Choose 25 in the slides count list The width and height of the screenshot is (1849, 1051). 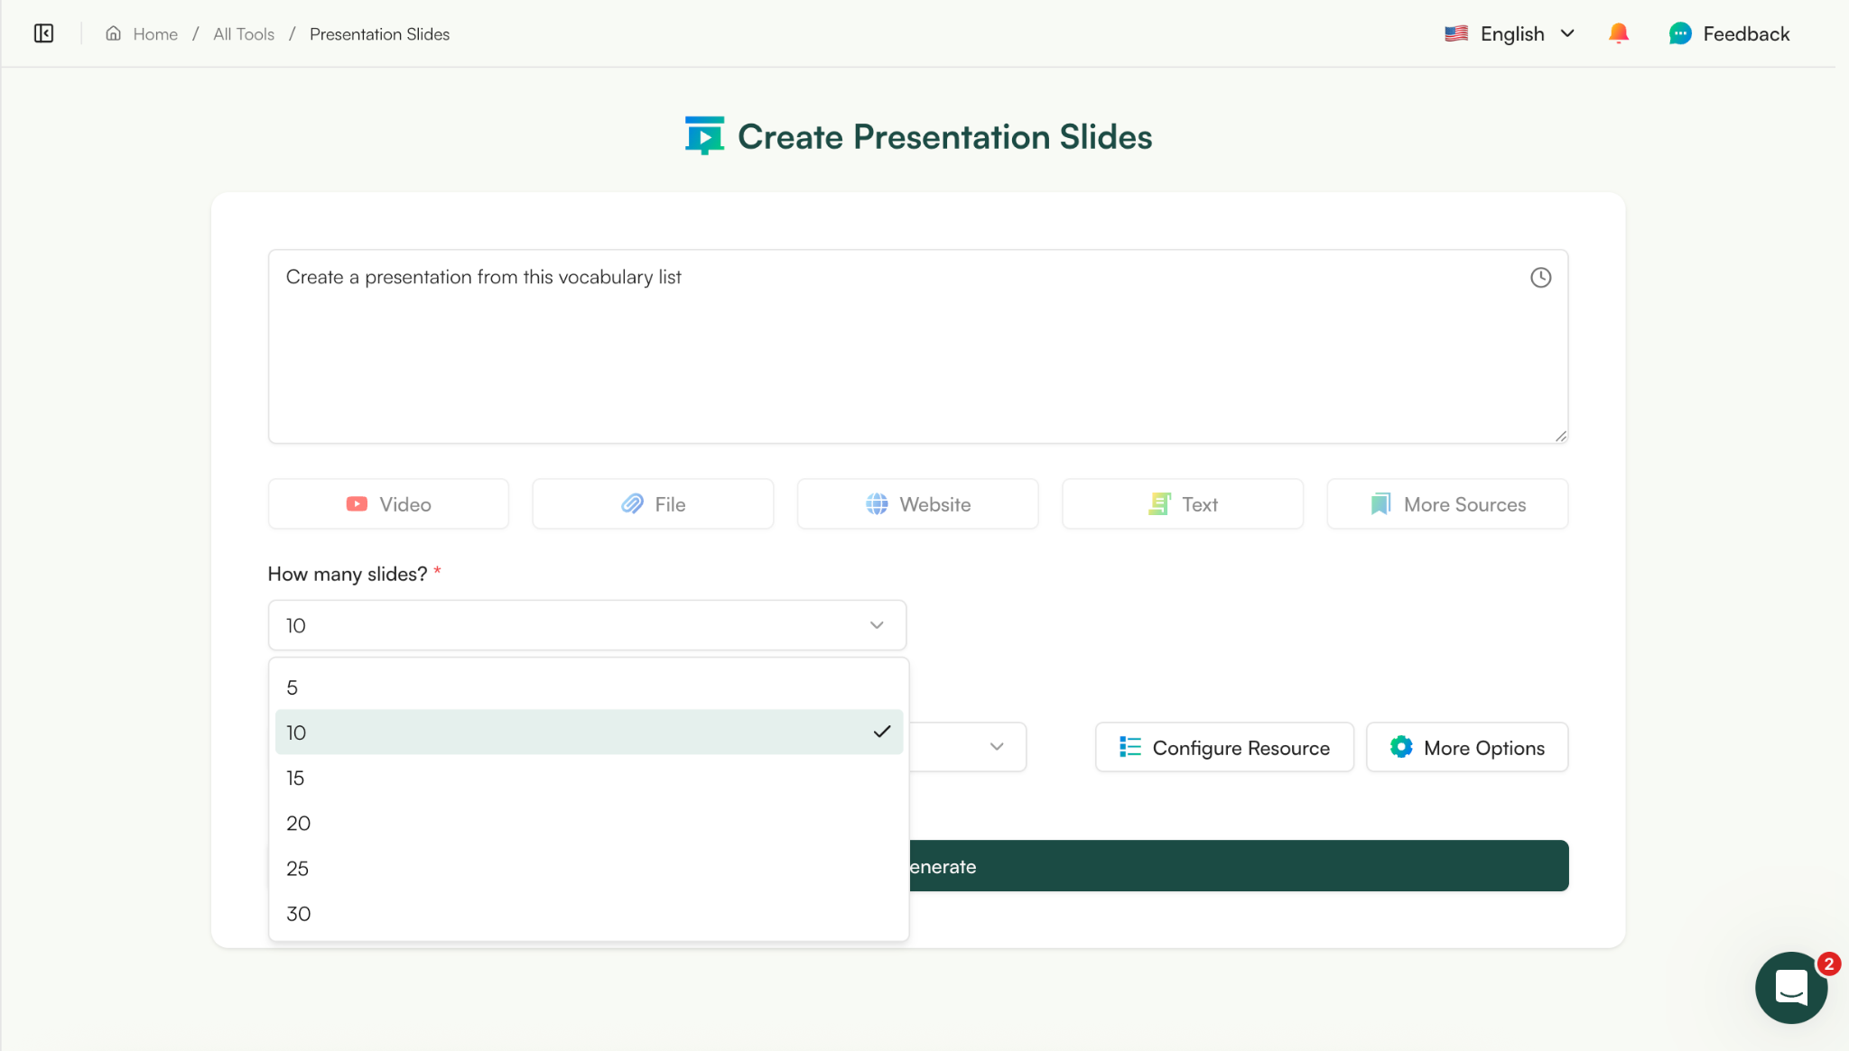pos(587,868)
